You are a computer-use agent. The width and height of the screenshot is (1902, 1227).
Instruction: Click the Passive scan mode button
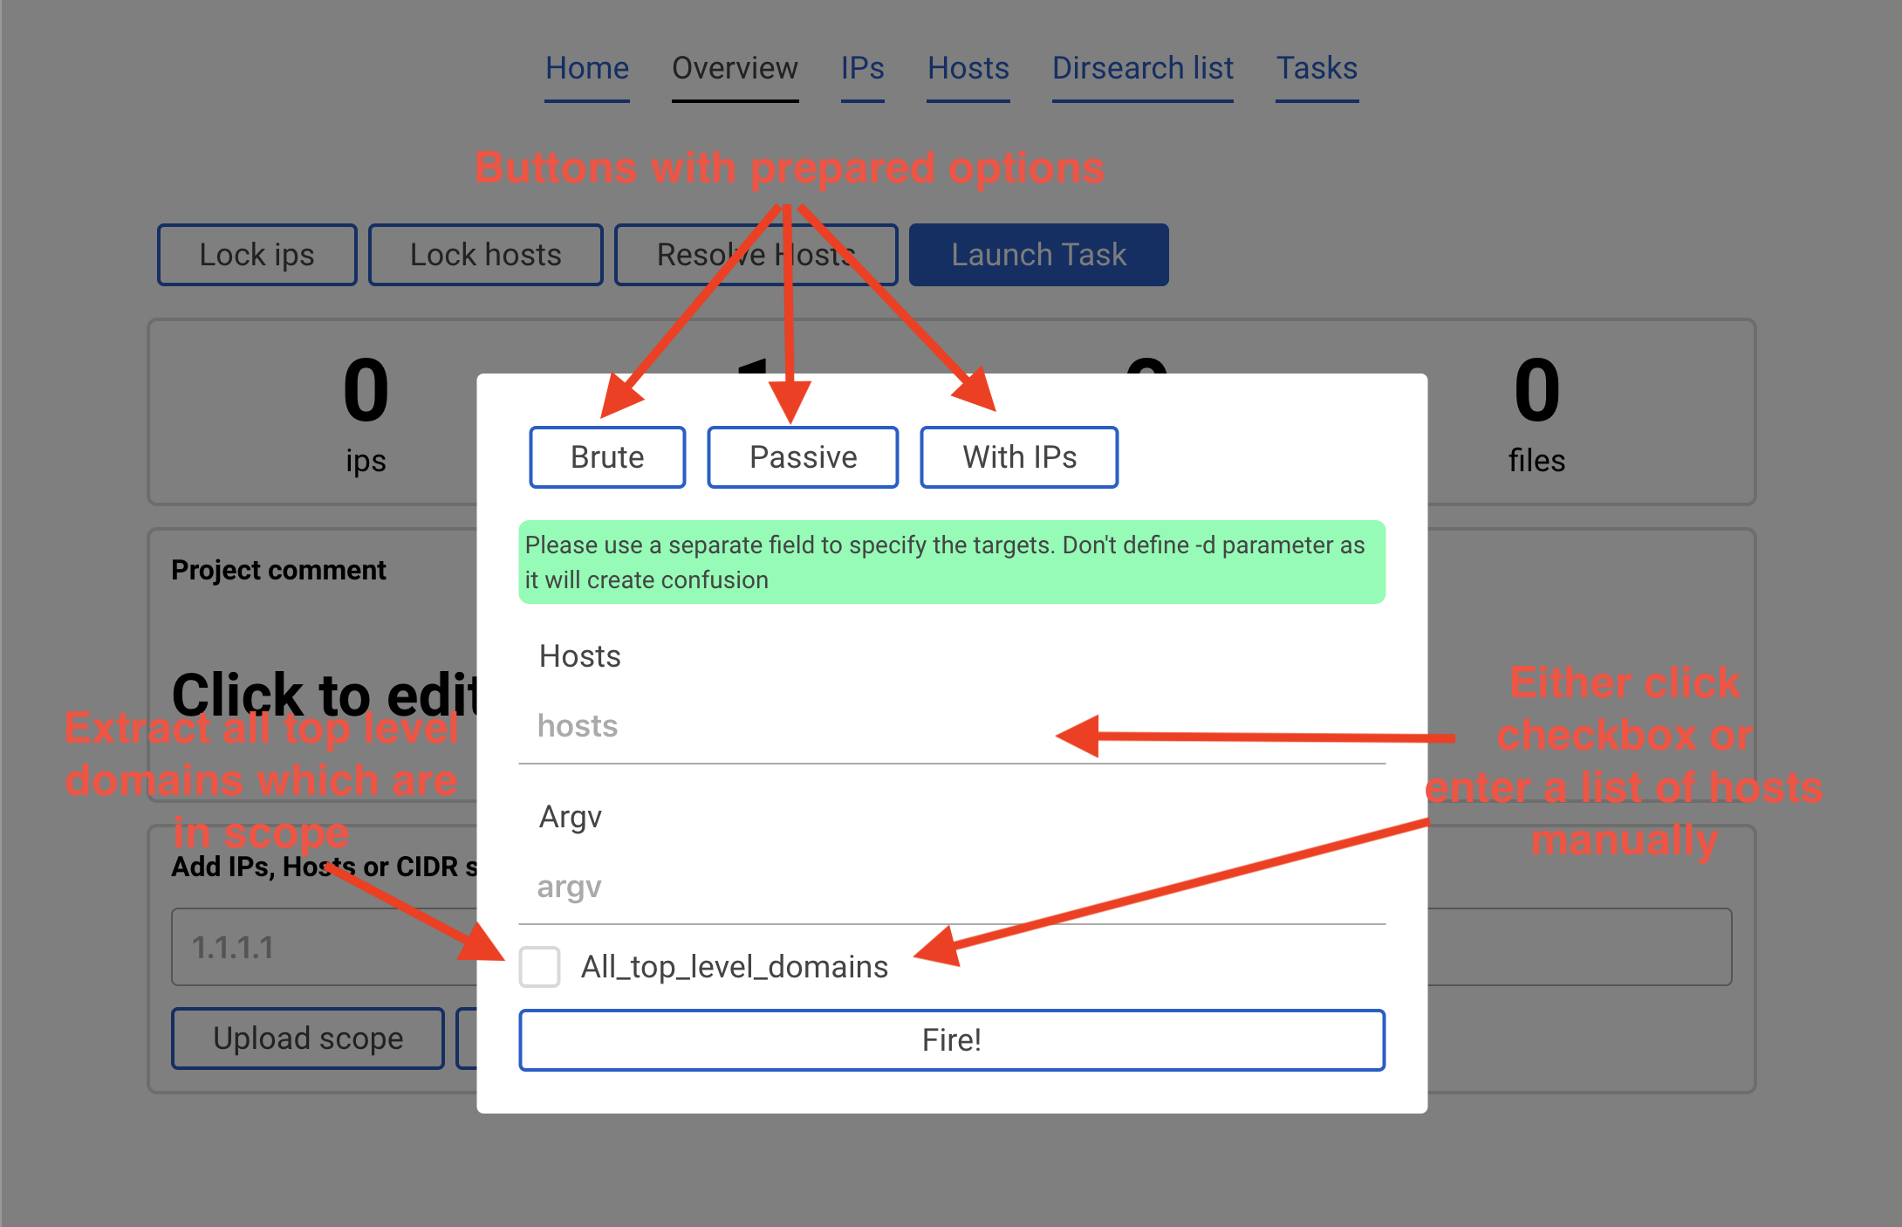pyautogui.click(x=803, y=455)
